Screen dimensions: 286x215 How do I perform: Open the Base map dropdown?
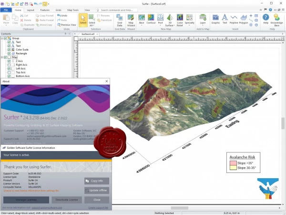(142, 25)
